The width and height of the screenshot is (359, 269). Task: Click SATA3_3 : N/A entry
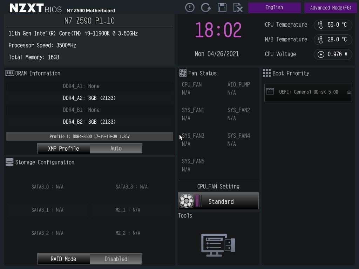[x=131, y=187]
